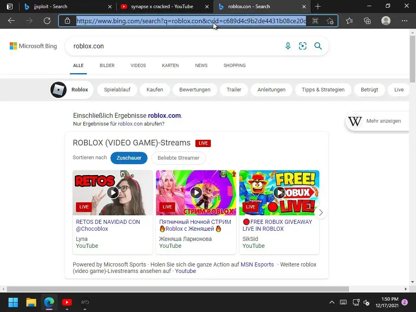The height and width of the screenshot is (312, 416).
Task: Reload the current page
Action: (x=47, y=21)
